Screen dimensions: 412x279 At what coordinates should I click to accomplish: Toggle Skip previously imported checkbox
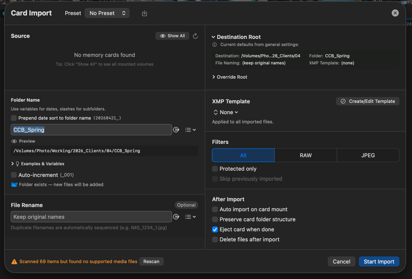tap(215, 179)
